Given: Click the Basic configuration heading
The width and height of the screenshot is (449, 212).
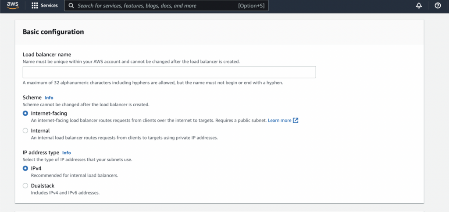Looking at the screenshot, I should (x=53, y=31).
